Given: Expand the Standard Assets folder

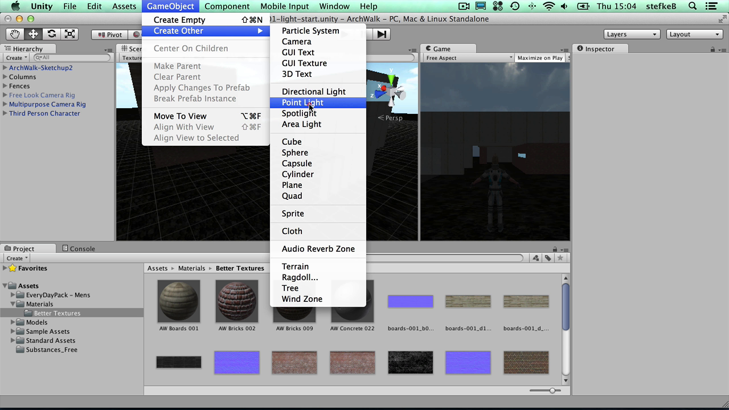Looking at the screenshot, I should pos(13,341).
